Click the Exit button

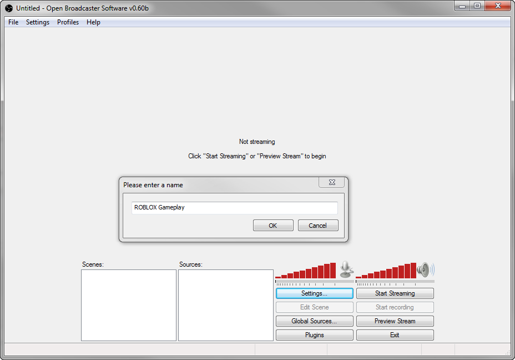point(395,334)
